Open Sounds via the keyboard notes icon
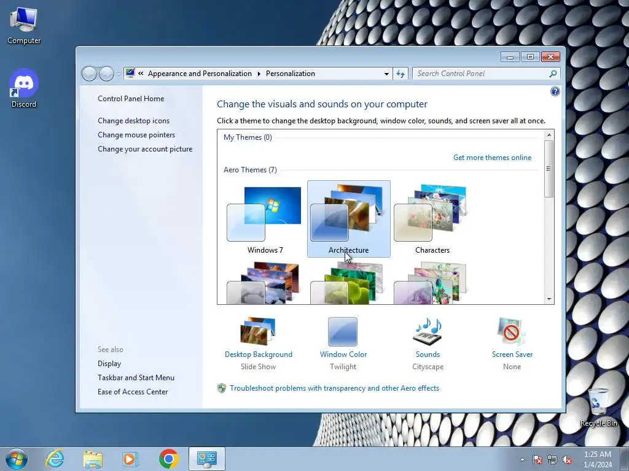 click(x=428, y=331)
